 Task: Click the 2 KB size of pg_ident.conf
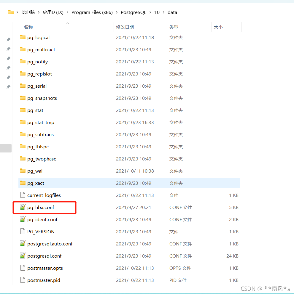234,220
